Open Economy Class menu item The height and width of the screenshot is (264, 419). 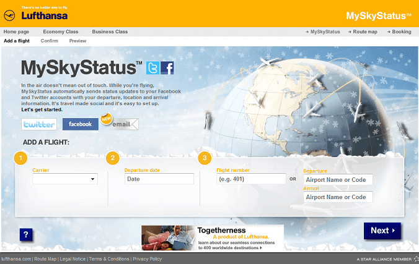point(61,32)
